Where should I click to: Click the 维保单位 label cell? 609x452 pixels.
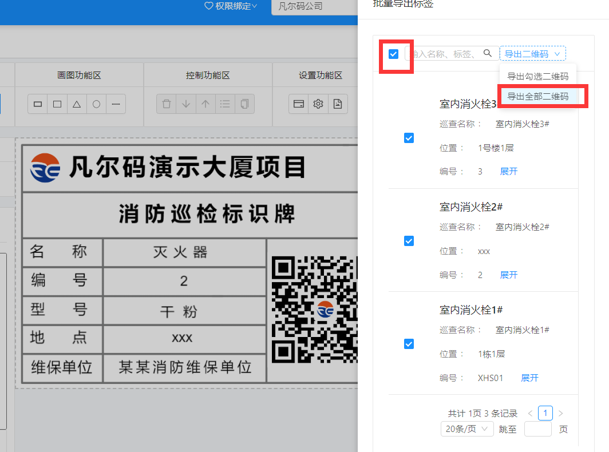click(62, 367)
